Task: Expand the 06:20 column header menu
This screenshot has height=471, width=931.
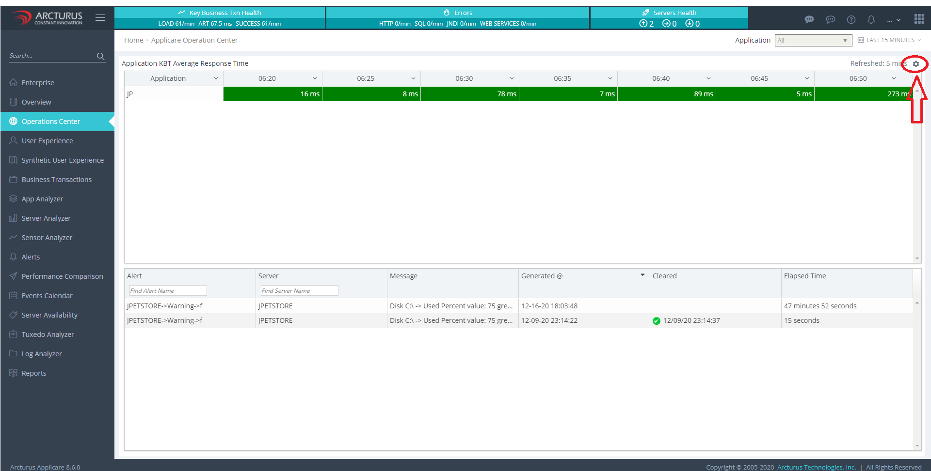Action: click(315, 78)
